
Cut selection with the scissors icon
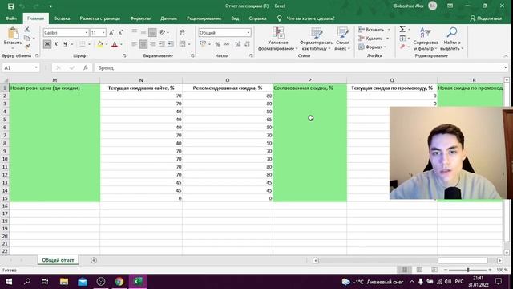[x=27, y=30]
